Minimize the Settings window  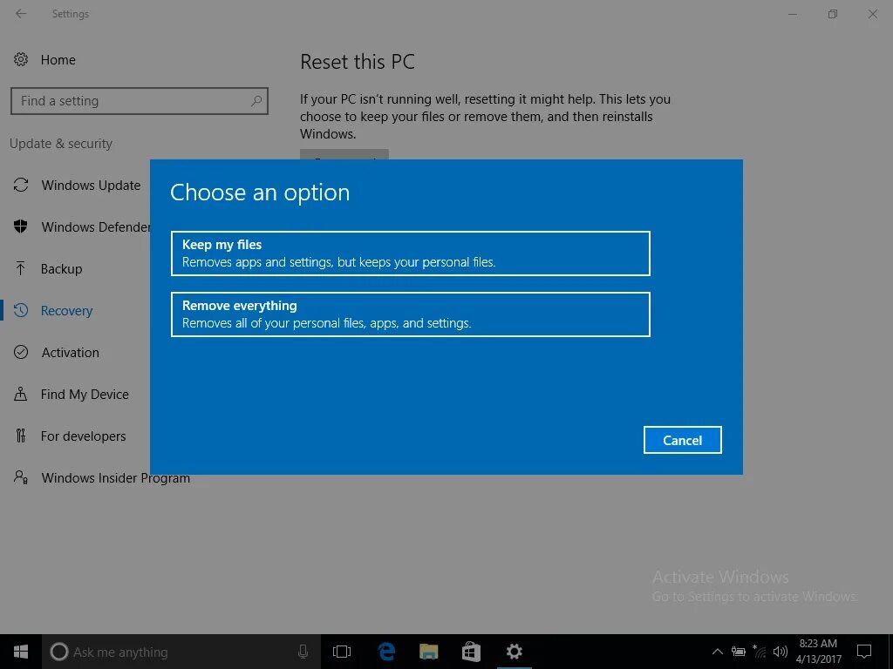(x=793, y=14)
